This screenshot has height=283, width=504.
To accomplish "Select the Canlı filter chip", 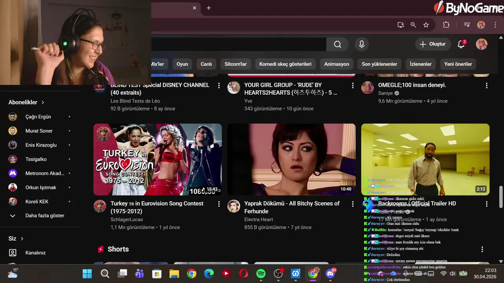I will [x=206, y=64].
